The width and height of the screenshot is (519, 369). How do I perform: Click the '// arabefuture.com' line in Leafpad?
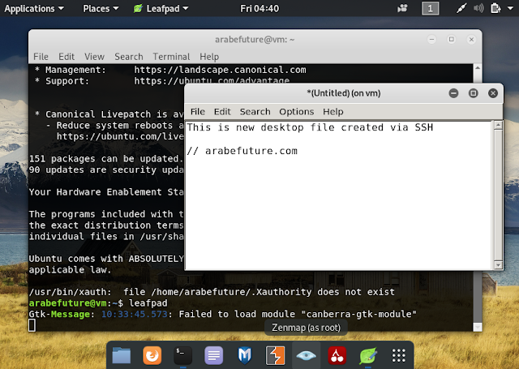pyautogui.click(x=242, y=151)
